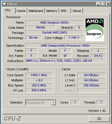Select the CPU tab
The width and height of the screenshot is (112, 124).
point(9,11)
